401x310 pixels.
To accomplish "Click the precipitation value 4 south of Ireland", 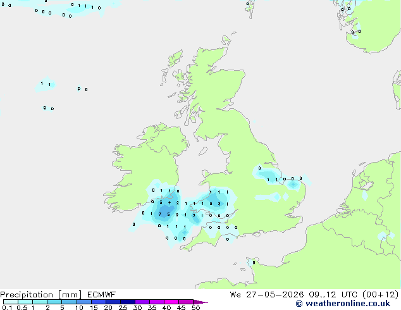I will coord(170,202).
